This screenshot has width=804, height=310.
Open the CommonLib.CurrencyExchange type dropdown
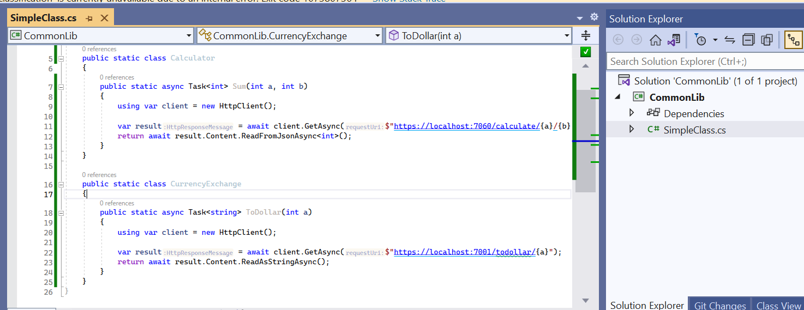[x=377, y=36]
